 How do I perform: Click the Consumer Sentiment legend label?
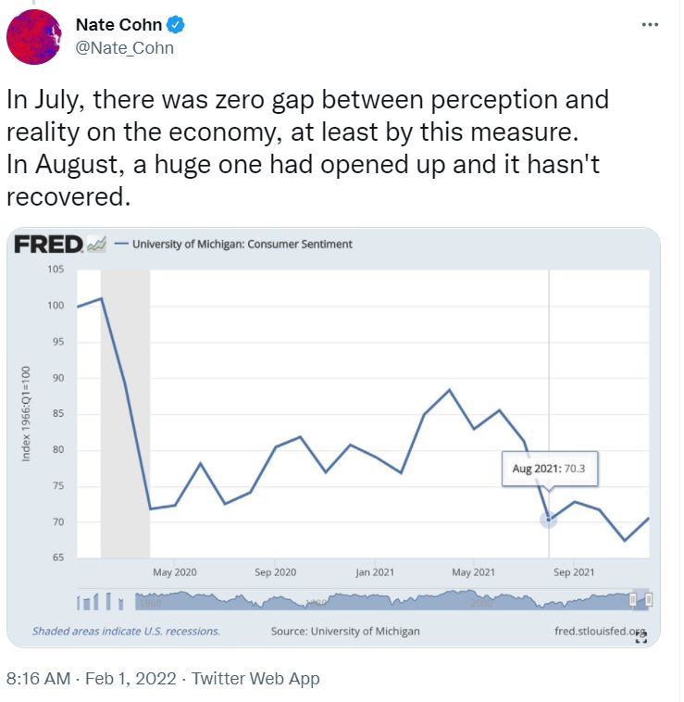(242, 244)
